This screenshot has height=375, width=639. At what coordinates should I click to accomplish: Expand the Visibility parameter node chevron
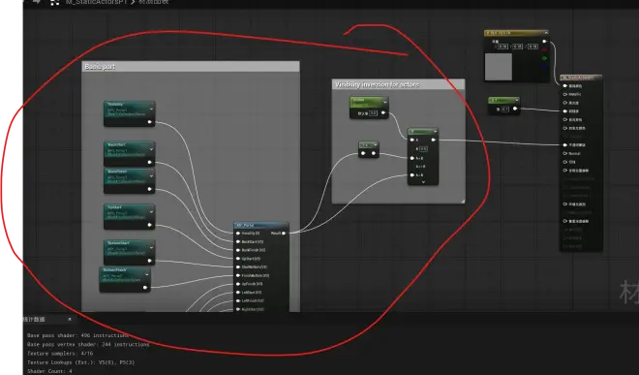pyautogui.click(x=151, y=109)
